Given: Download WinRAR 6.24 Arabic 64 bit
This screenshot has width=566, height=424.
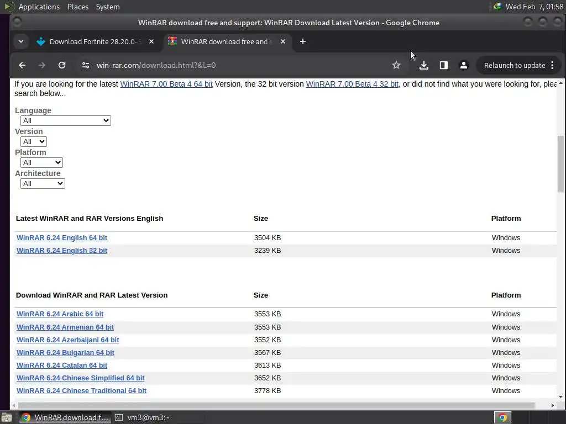Looking at the screenshot, I should [60, 314].
